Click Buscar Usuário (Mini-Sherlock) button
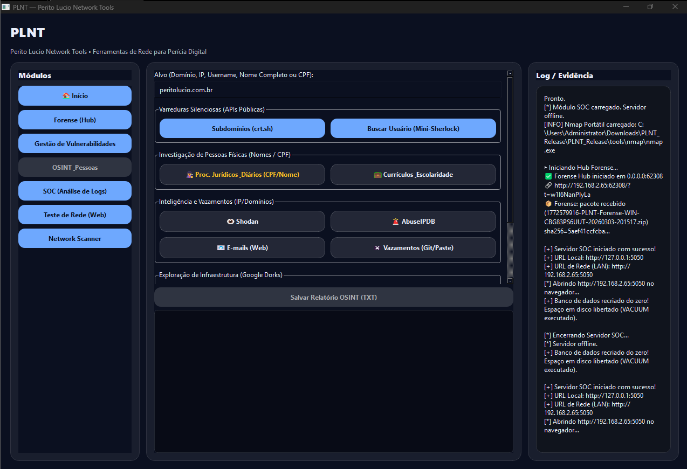This screenshot has width=687, height=469. point(413,129)
